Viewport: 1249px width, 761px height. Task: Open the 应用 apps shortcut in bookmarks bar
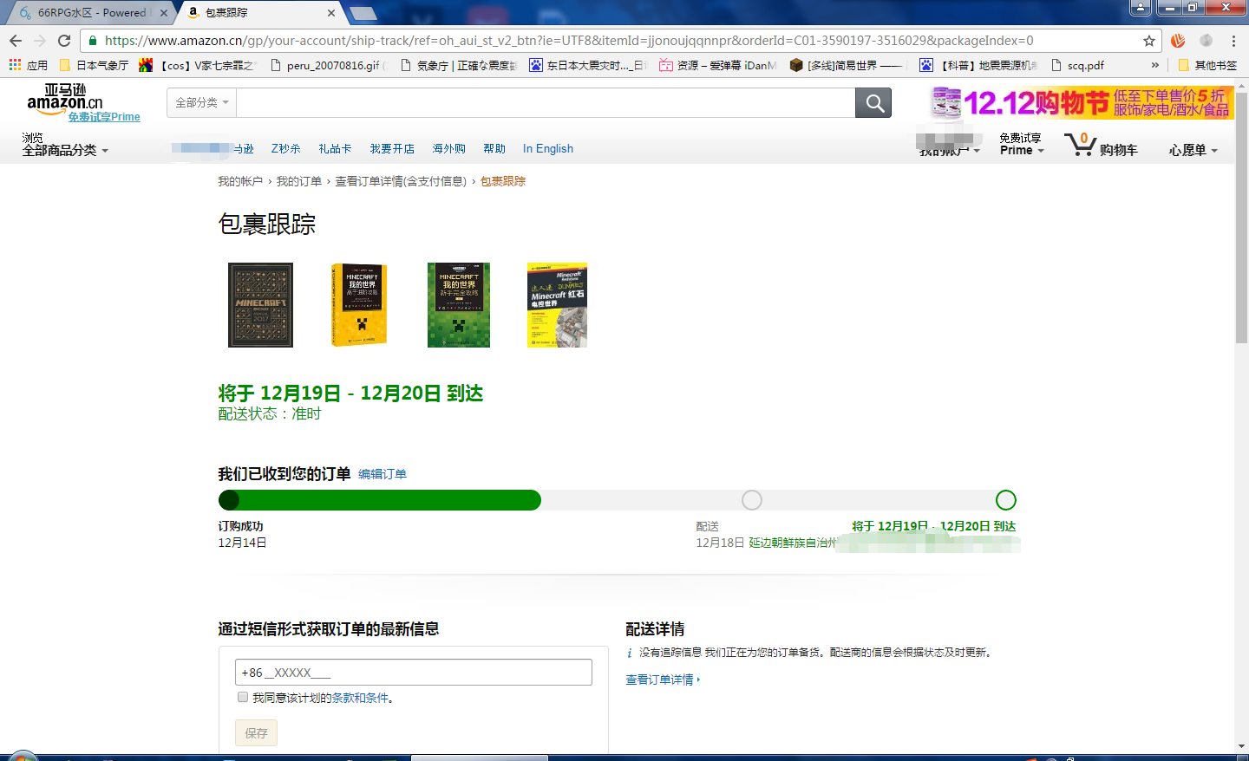pyautogui.click(x=28, y=65)
